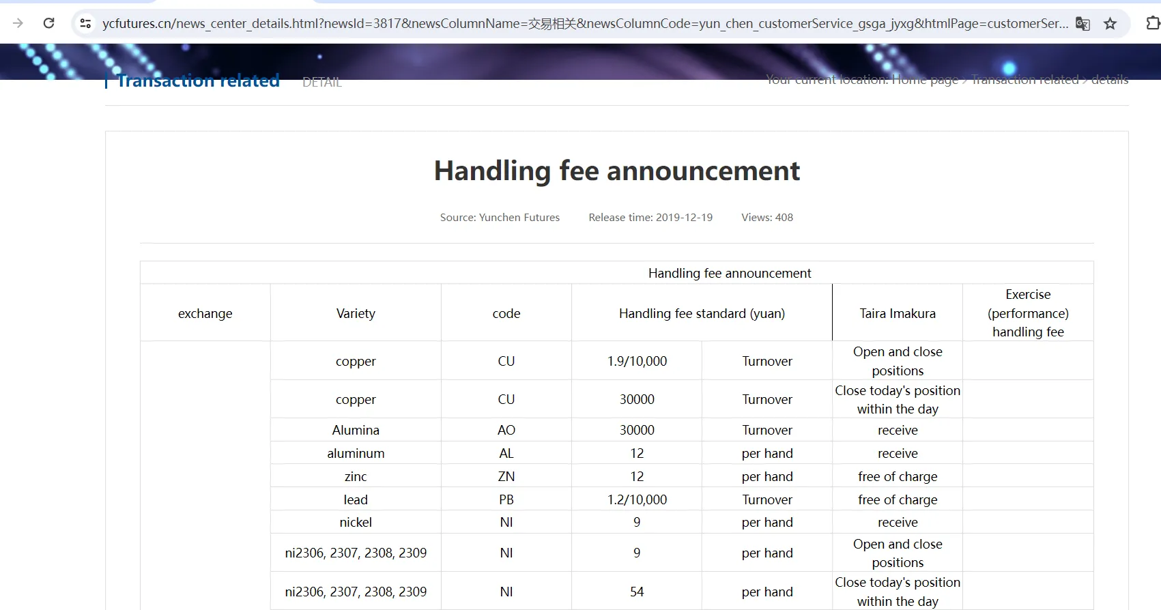
Task: Click the Variety column header
Action: pos(356,313)
